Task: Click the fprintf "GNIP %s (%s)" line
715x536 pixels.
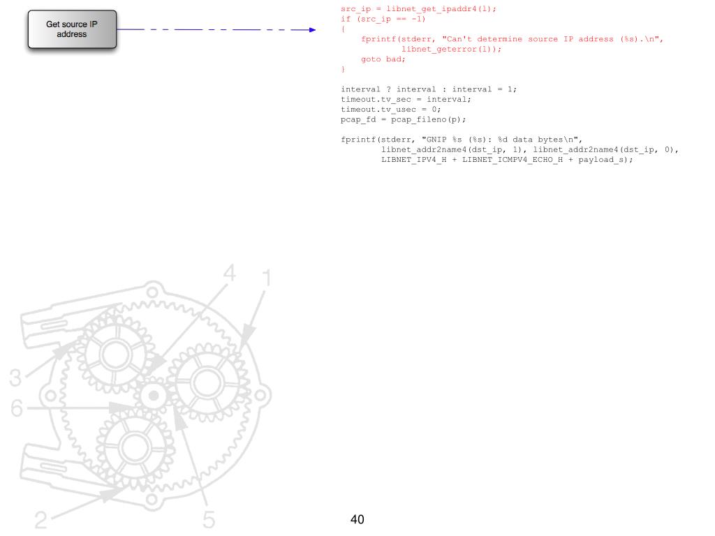Action: click(x=462, y=139)
